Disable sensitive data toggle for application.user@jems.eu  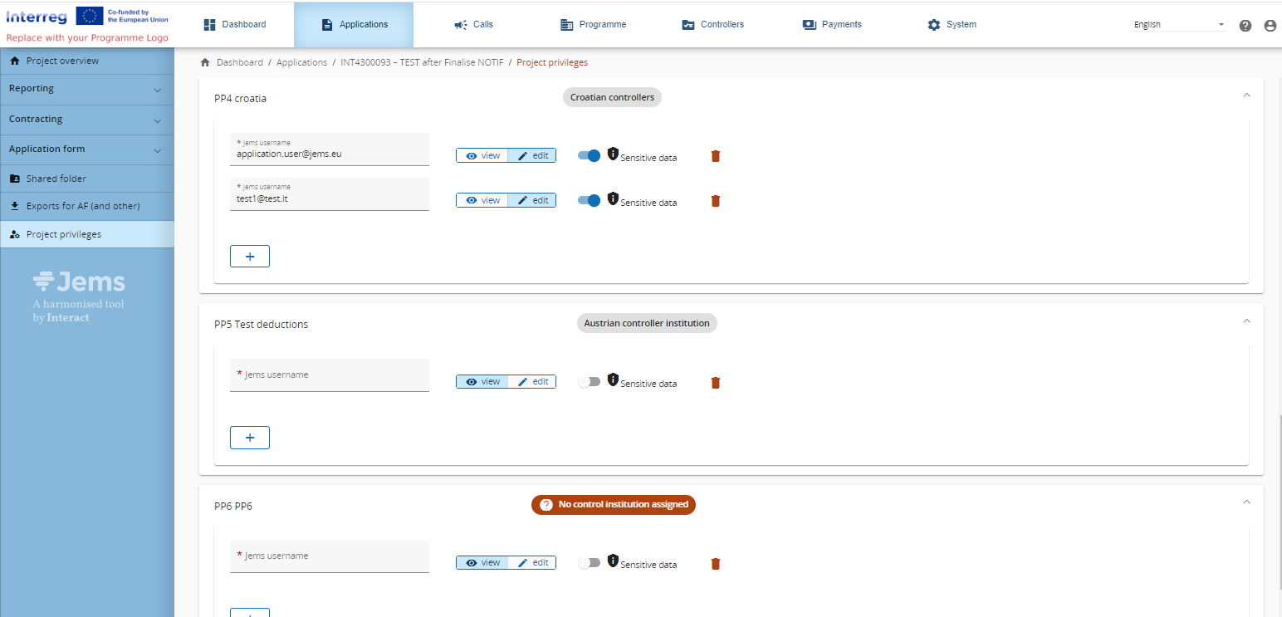coord(589,155)
